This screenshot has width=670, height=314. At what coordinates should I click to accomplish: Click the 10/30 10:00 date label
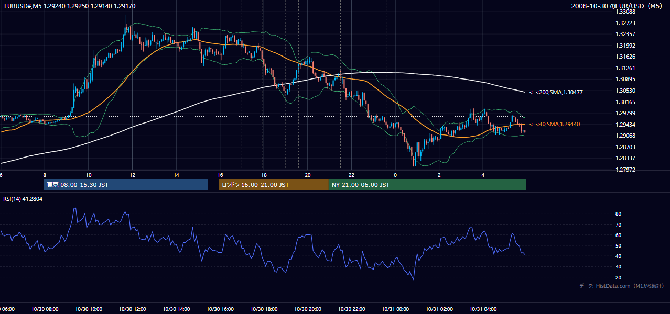click(x=89, y=309)
